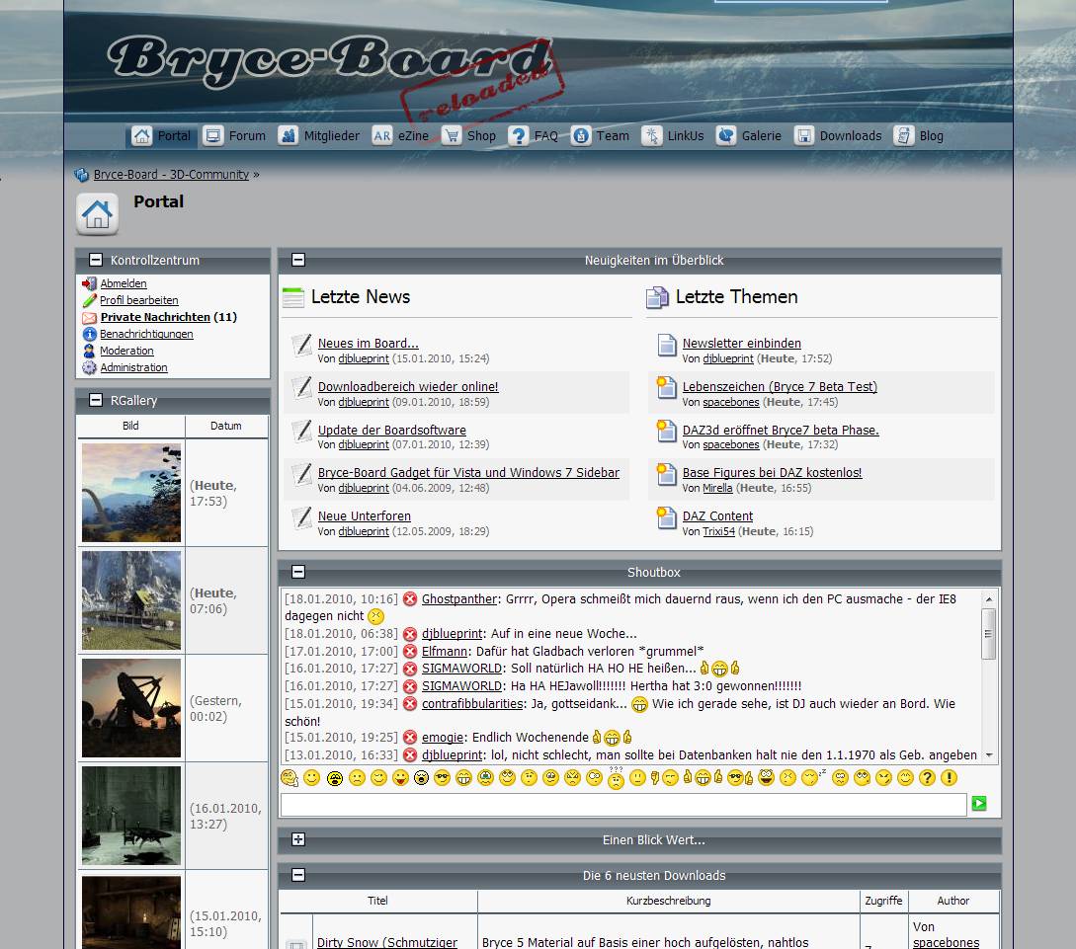The height and width of the screenshot is (949, 1076).
Task: Open user profile Mirella
Action: pyautogui.click(x=717, y=488)
